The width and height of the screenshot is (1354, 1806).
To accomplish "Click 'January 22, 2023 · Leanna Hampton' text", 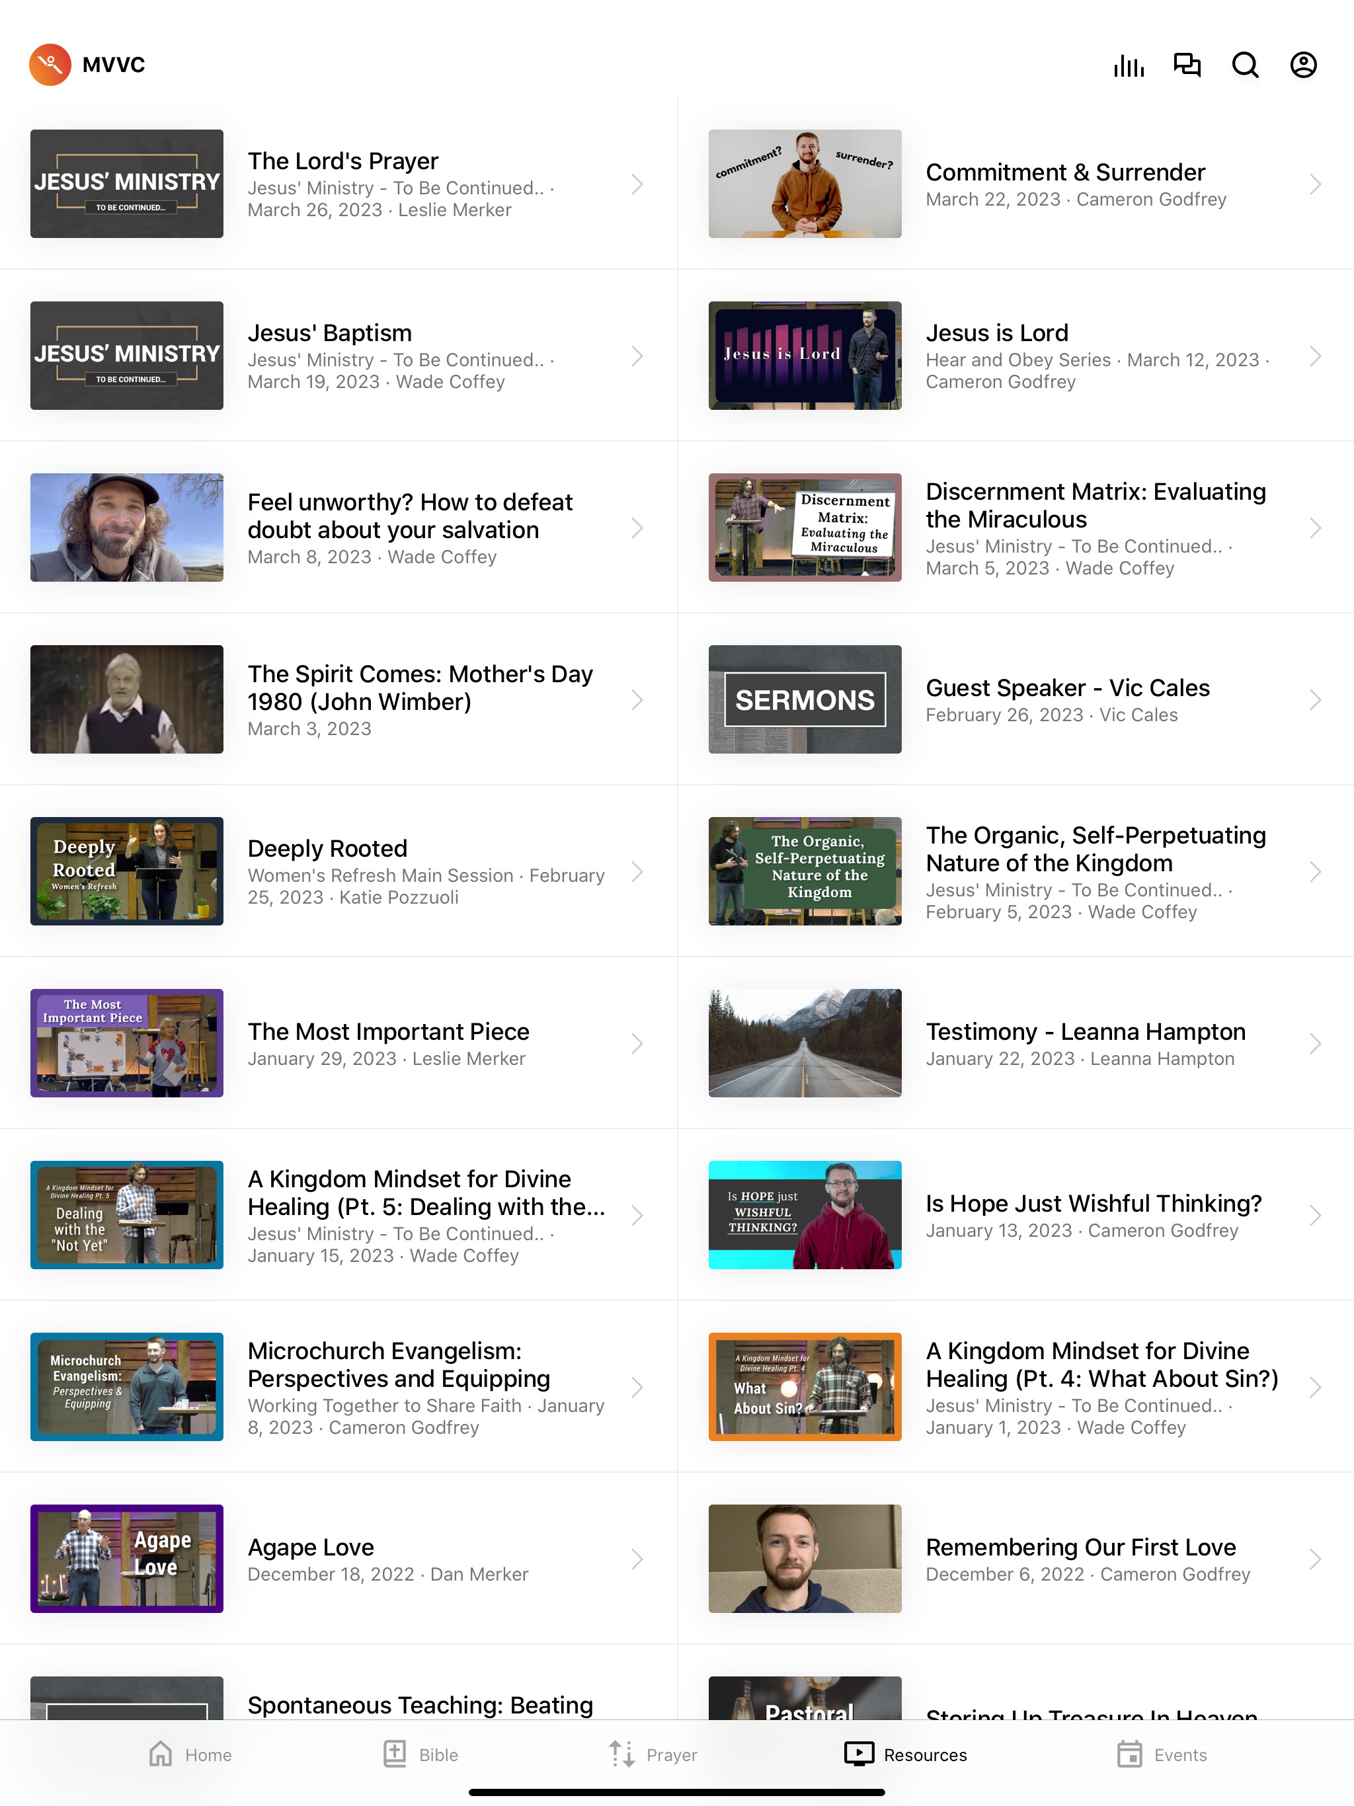I will pyautogui.click(x=1080, y=1059).
